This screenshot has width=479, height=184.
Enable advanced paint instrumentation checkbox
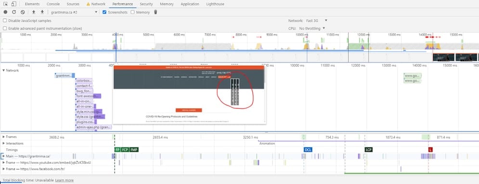[x=5, y=28]
